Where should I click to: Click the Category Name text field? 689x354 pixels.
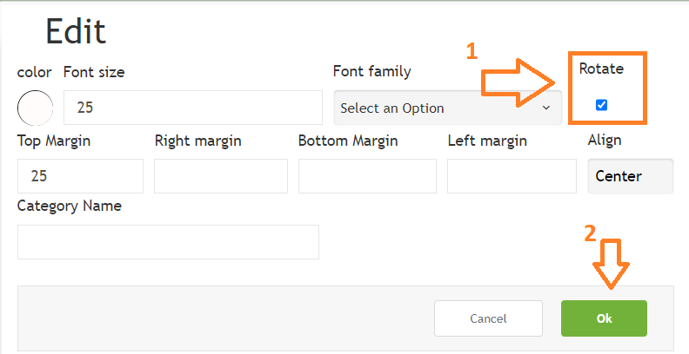click(x=168, y=242)
